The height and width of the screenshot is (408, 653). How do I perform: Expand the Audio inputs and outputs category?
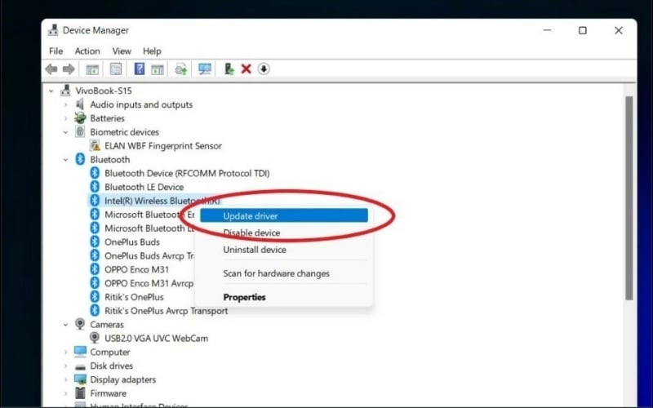point(66,104)
